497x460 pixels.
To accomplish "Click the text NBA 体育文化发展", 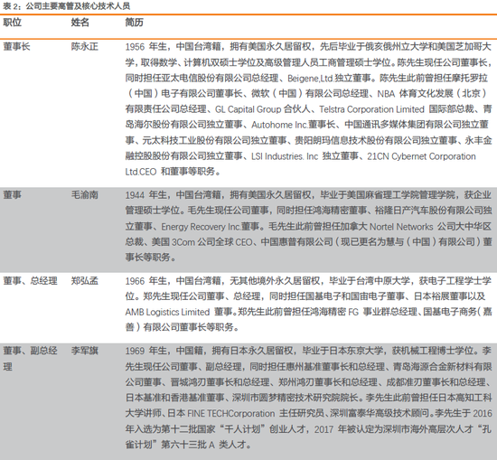I will tap(416, 93).
